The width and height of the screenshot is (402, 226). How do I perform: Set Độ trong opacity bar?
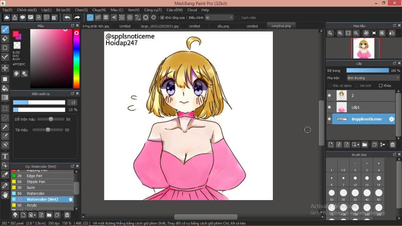(x=367, y=71)
